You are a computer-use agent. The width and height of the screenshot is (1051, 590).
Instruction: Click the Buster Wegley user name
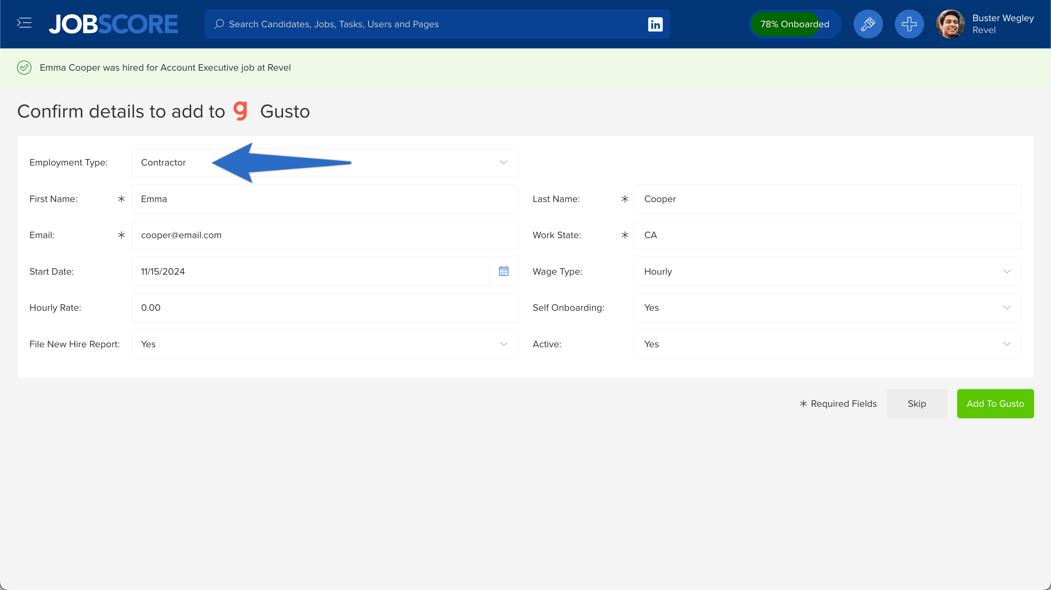pyautogui.click(x=1003, y=18)
